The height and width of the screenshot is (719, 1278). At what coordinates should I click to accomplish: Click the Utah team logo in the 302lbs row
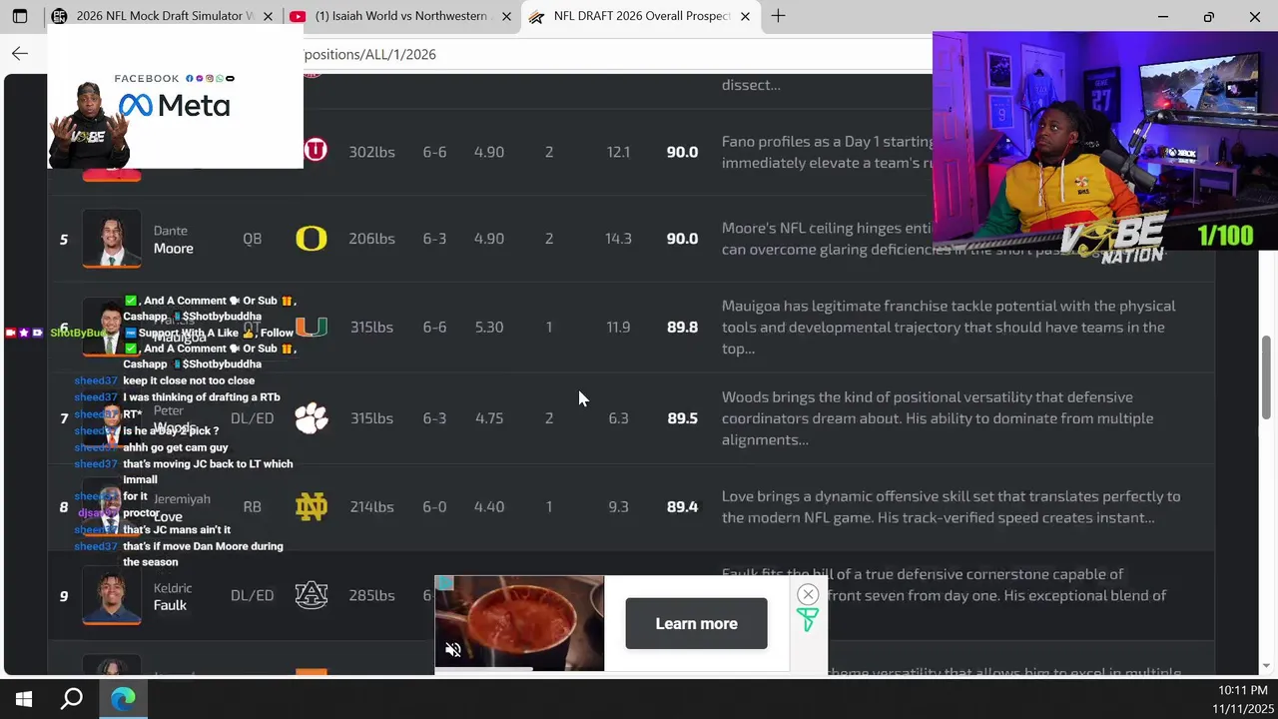click(316, 151)
